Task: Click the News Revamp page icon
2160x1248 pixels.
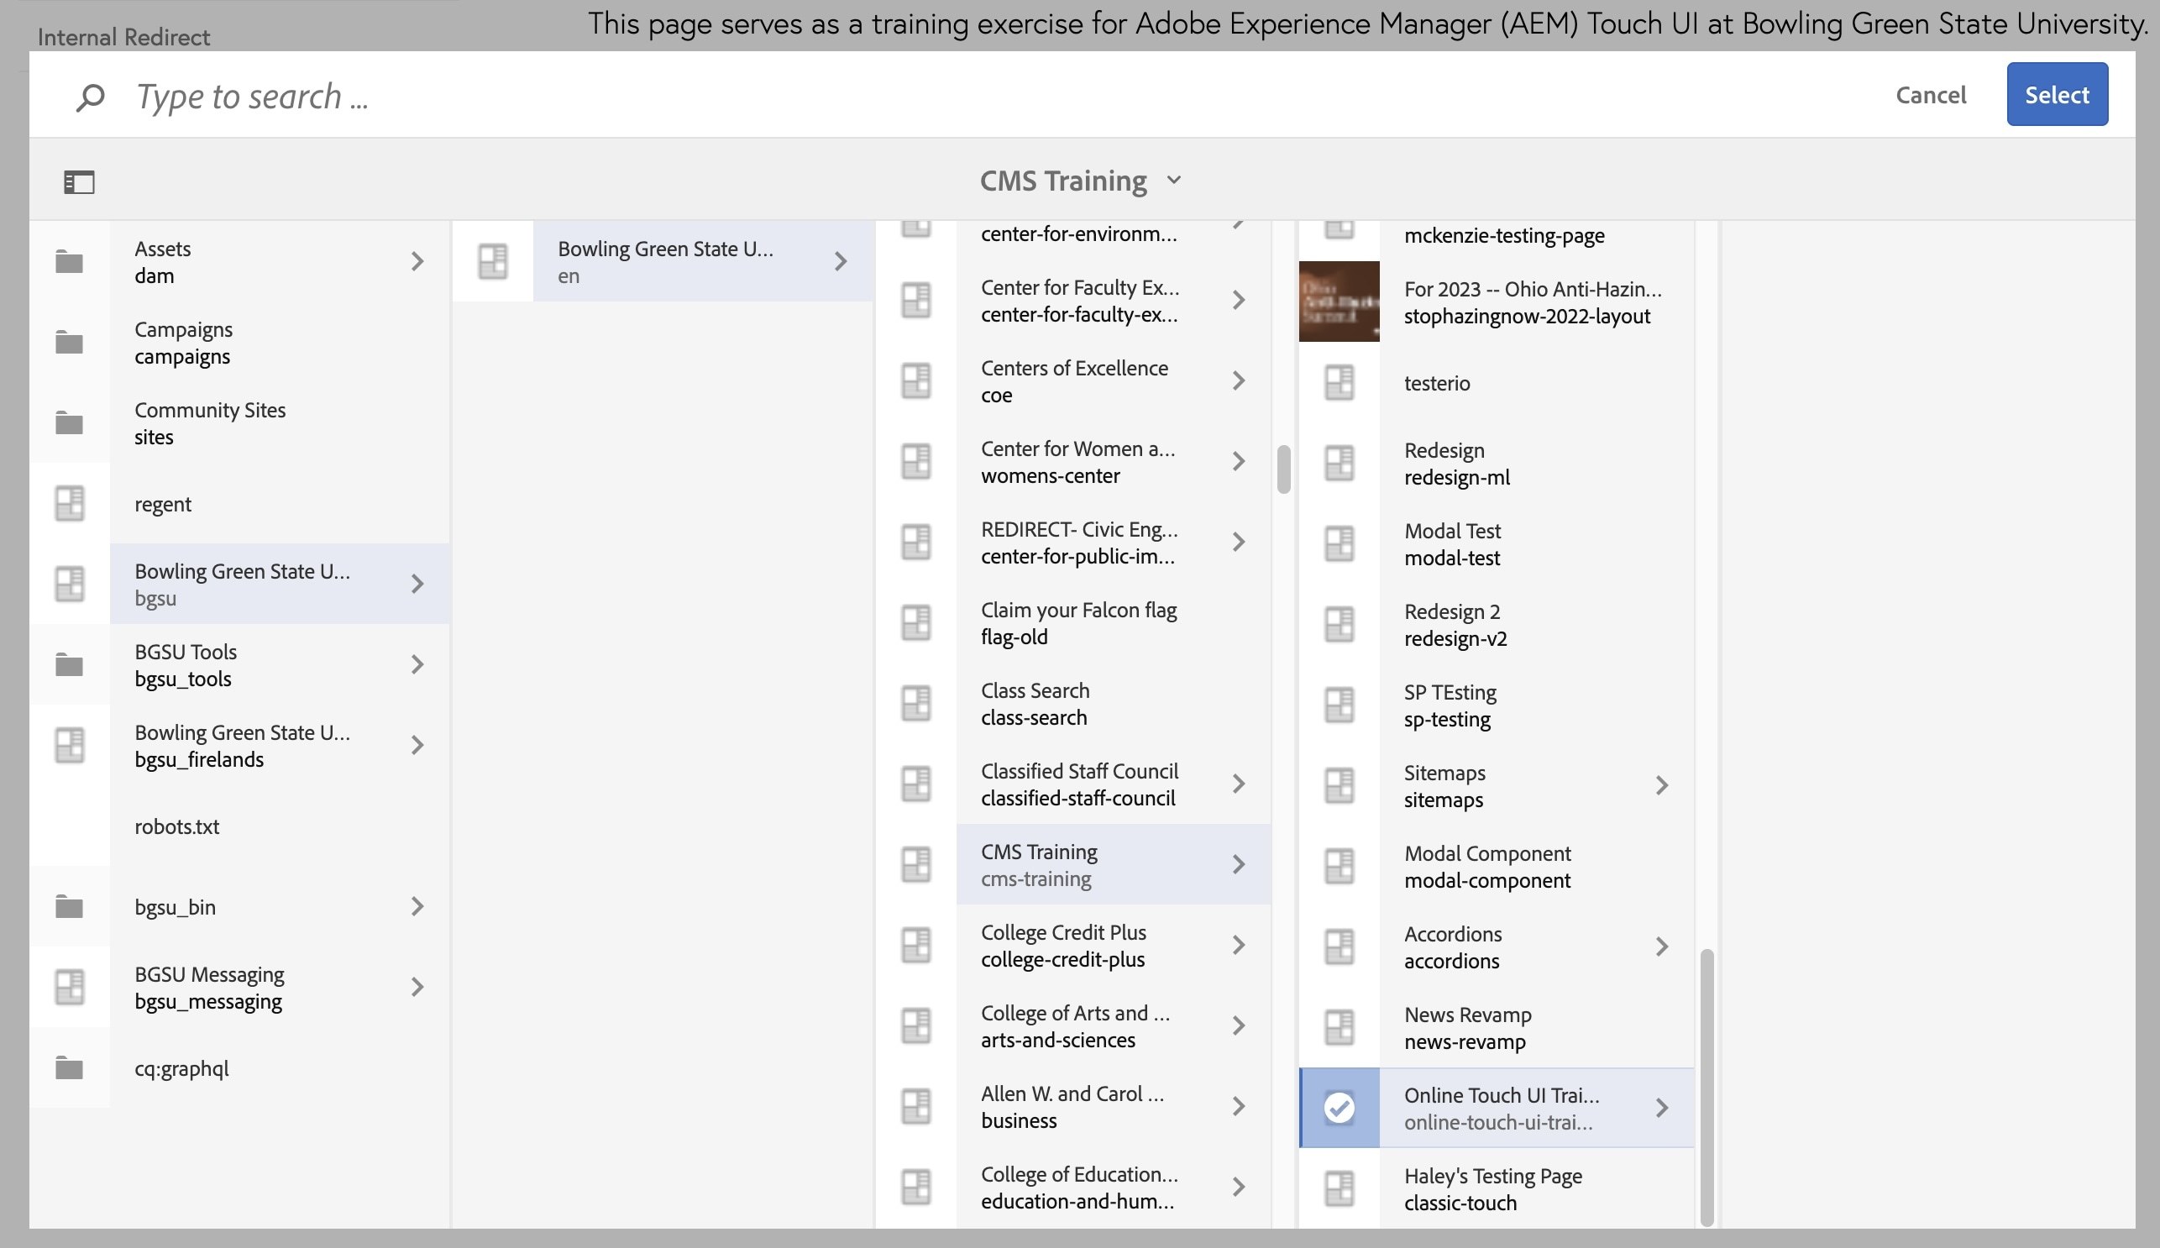Action: point(1340,1027)
